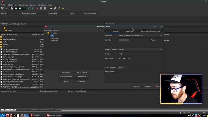Open the Edición menu
Image resolution: width=208 pixels, height=117 pixels.
coord(10,5)
